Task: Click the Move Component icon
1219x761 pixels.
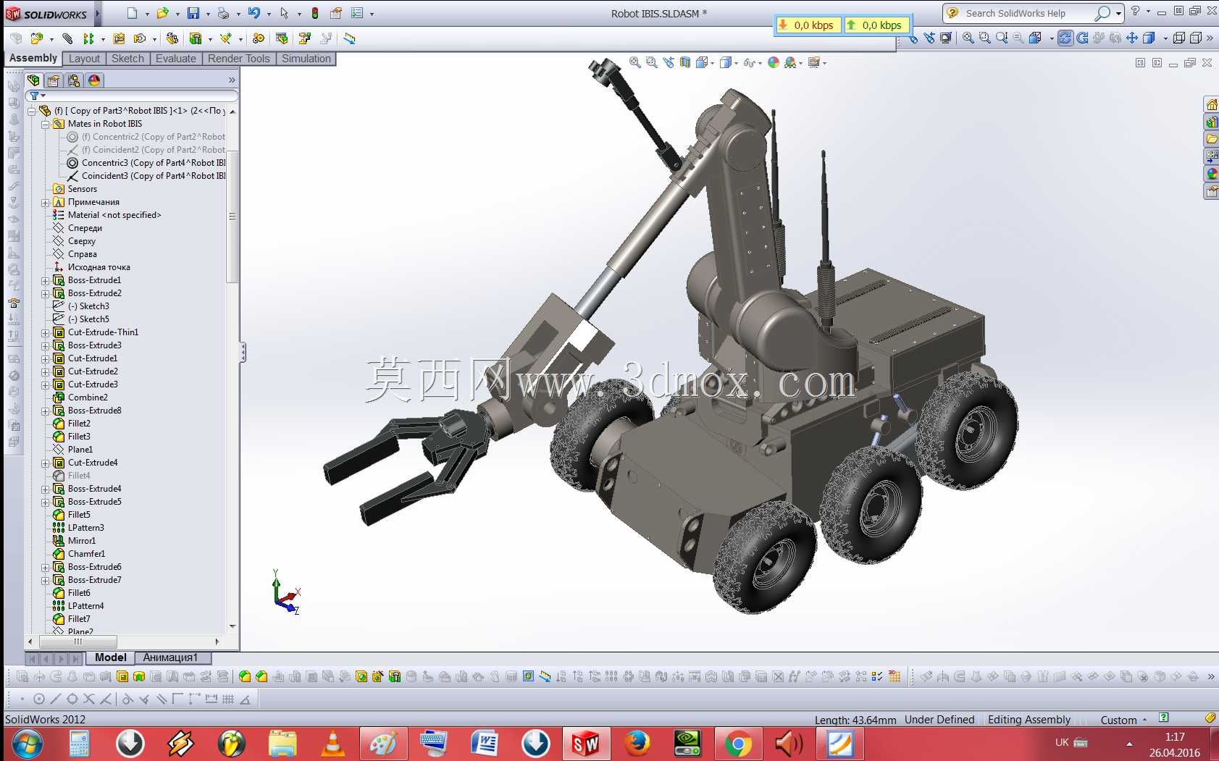Action: click(140, 38)
